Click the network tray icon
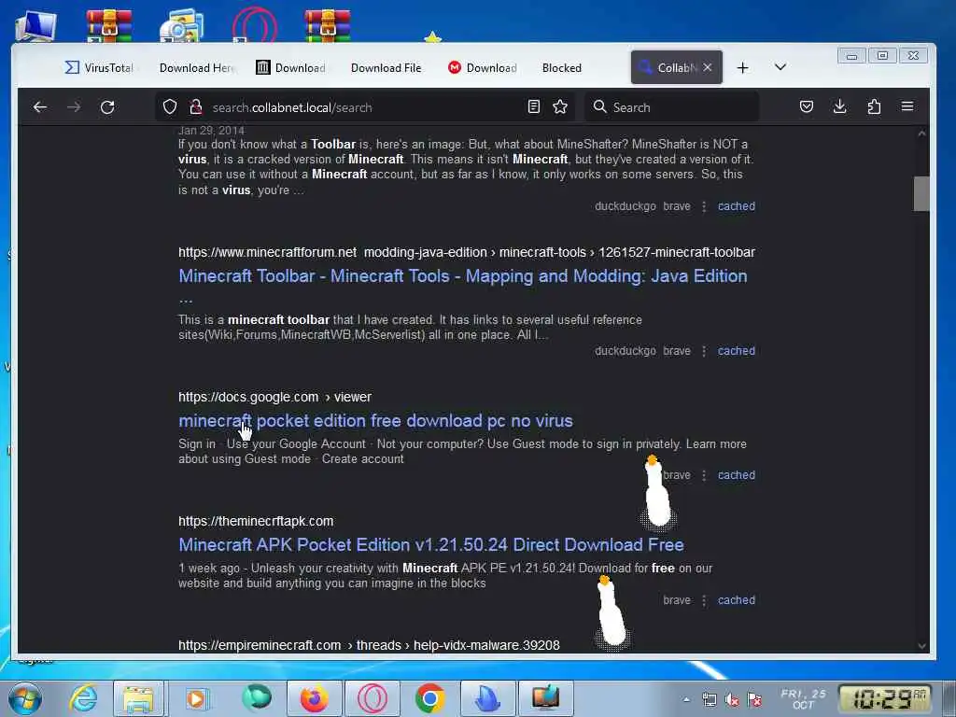 (x=710, y=700)
